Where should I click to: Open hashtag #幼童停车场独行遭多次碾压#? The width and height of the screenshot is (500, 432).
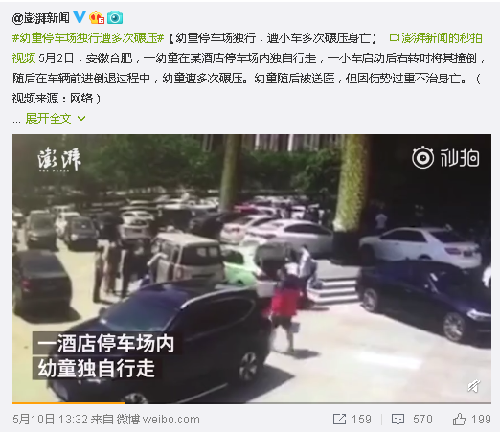(x=88, y=38)
